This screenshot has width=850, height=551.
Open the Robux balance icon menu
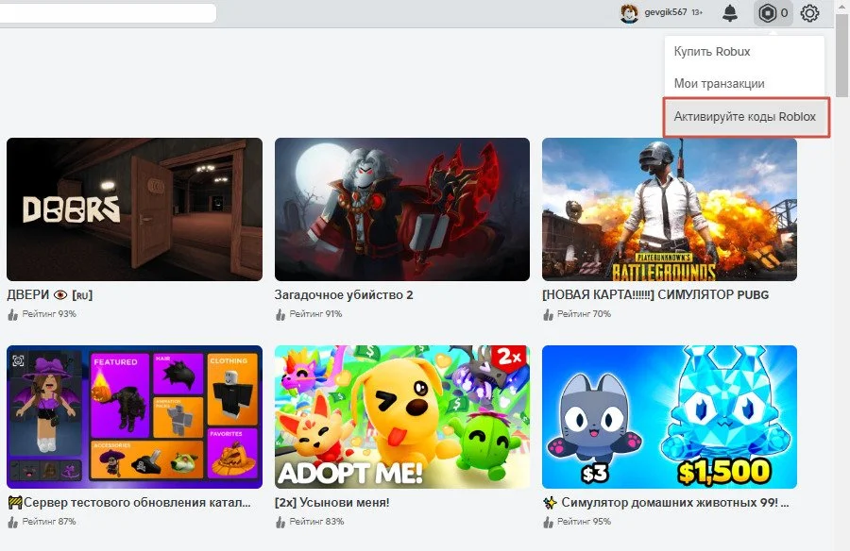[773, 12]
